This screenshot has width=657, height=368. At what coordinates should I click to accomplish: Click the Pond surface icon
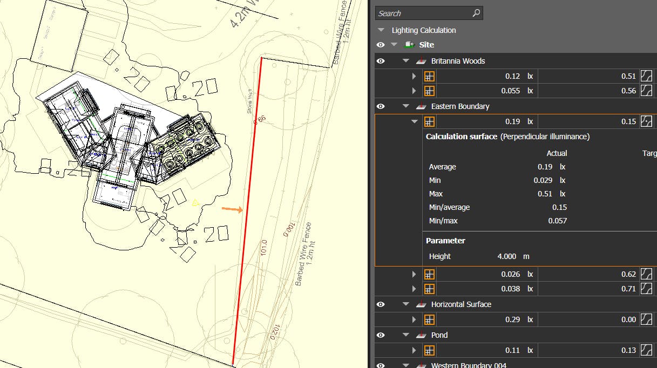[x=422, y=335]
